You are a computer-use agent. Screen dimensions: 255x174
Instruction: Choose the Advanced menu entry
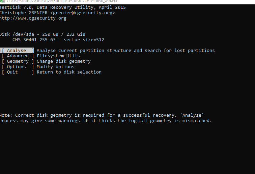tap(18, 56)
